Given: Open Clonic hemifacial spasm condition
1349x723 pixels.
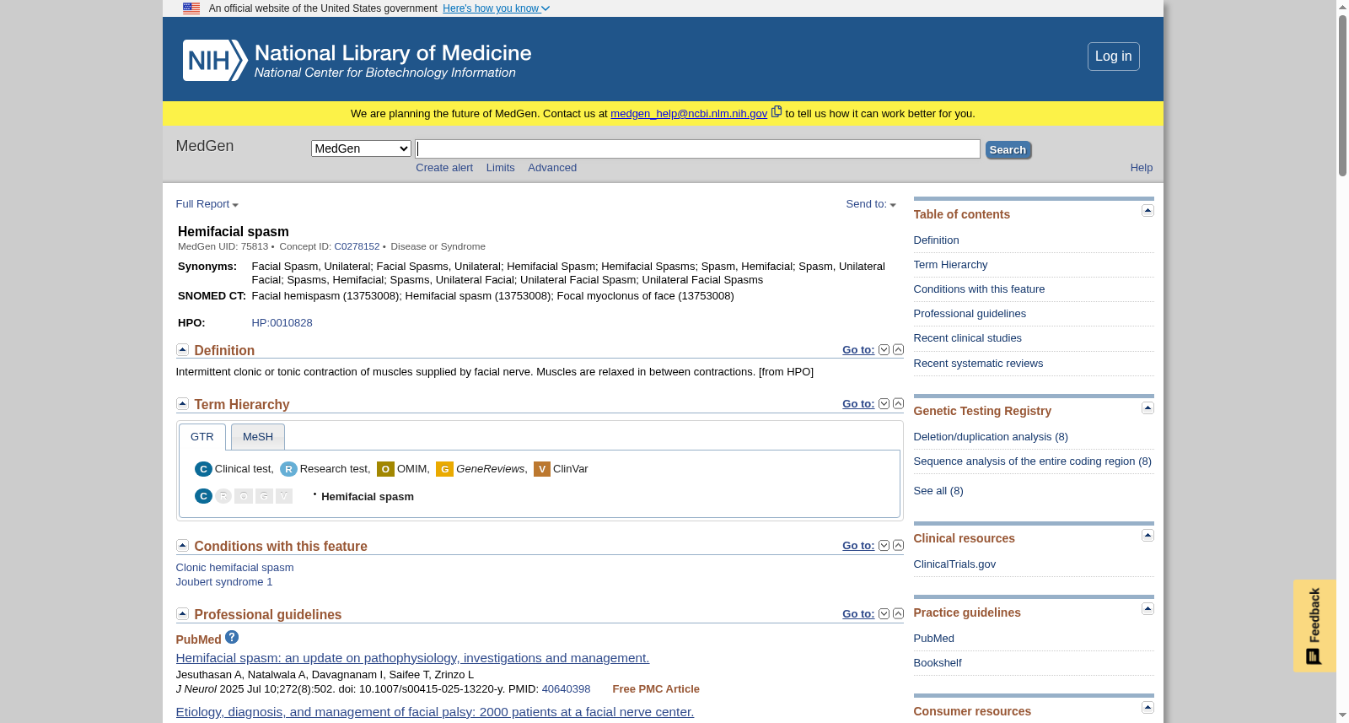Looking at the screenshot, I should coord(234,568).
